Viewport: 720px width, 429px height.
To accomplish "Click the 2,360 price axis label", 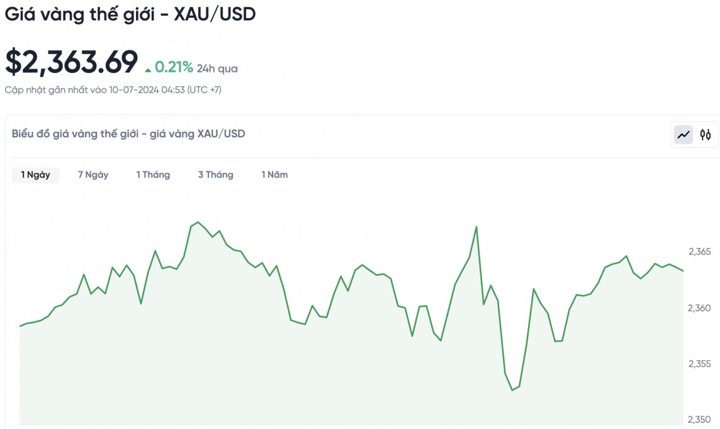I will pyautogui.click(x=699, y=308).
